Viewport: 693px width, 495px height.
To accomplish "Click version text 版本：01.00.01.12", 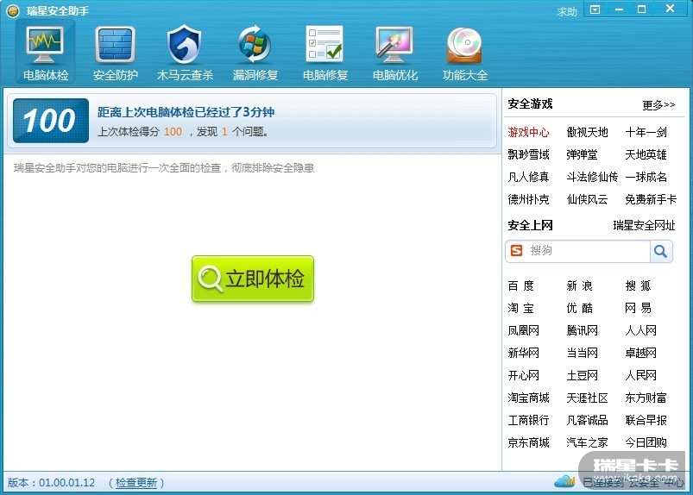I will [x=51, y=483].
